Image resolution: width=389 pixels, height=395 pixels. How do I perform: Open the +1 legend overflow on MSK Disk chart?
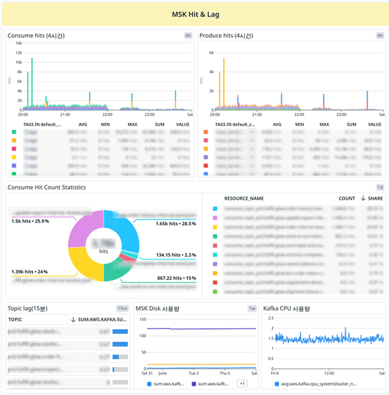pyautogui.click(x=242, y=383)
